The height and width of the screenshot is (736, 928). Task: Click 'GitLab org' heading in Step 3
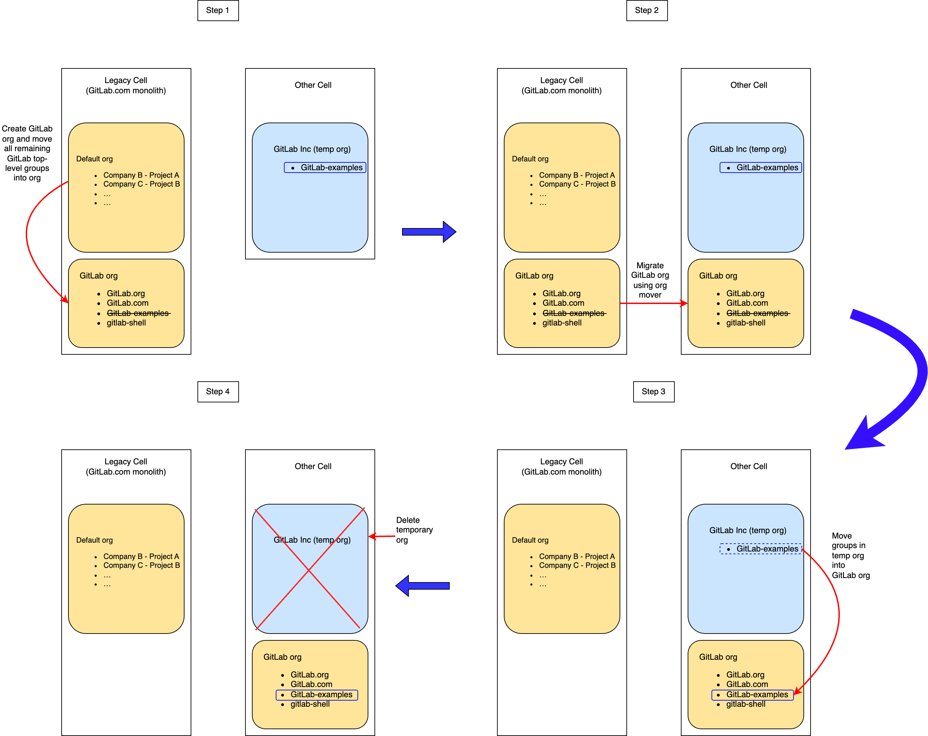pyautogui.click(x=718, y=657)
